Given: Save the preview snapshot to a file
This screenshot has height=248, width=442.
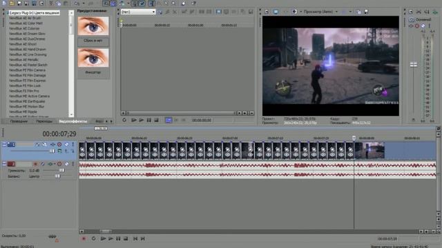Looking at the screenshot, I should point(366,12).
